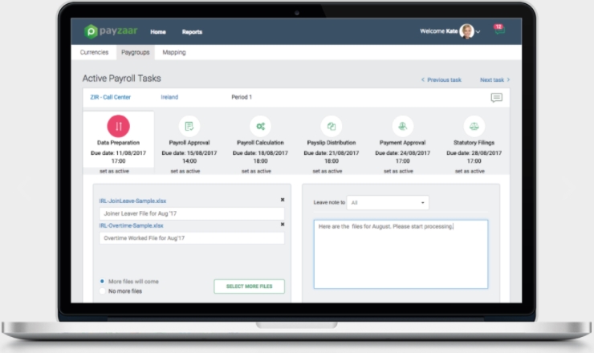Select the Payroll Approval stage icon
The height and width of the screenshot is (353, 594).
coord(189,126)
